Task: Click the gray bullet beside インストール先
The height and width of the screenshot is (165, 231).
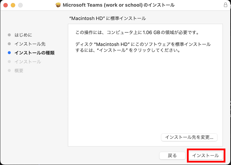Action: pyautogui.click(x=9, y=44)
